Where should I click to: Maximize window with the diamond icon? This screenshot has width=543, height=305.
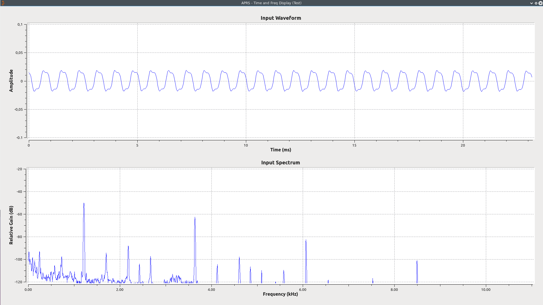coord(536,3)
